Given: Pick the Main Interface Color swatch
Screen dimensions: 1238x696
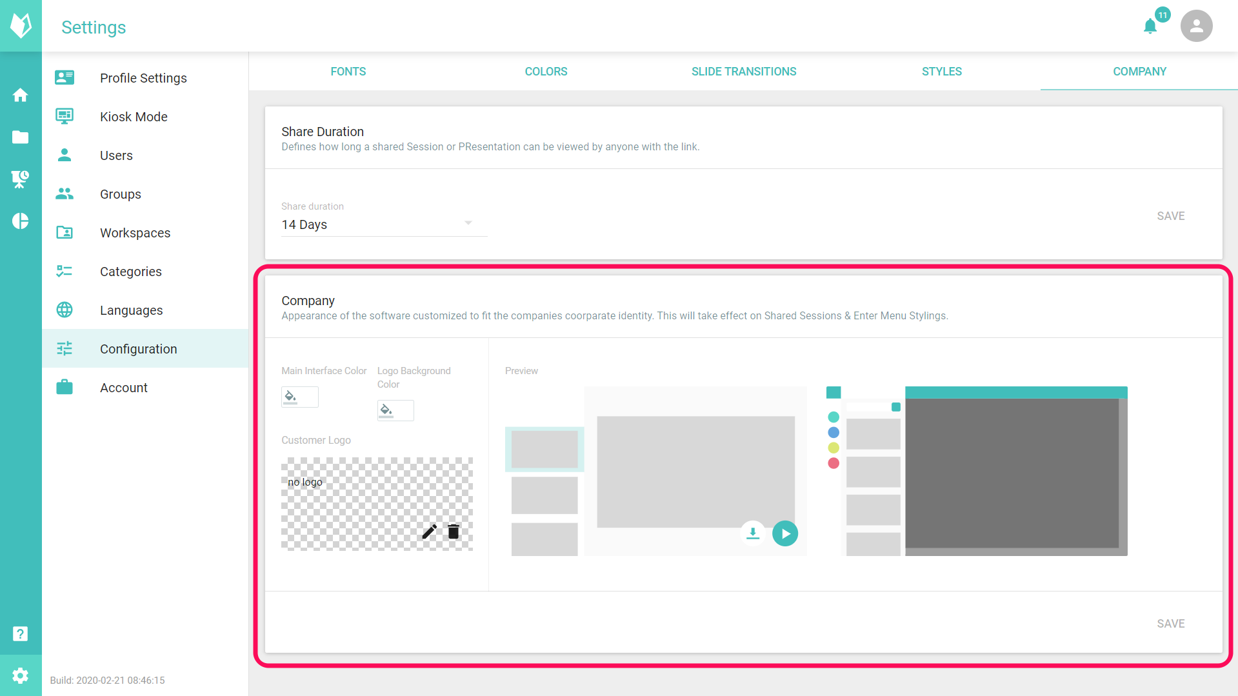Looking at the screenshot, I should [x=300, y=397].
